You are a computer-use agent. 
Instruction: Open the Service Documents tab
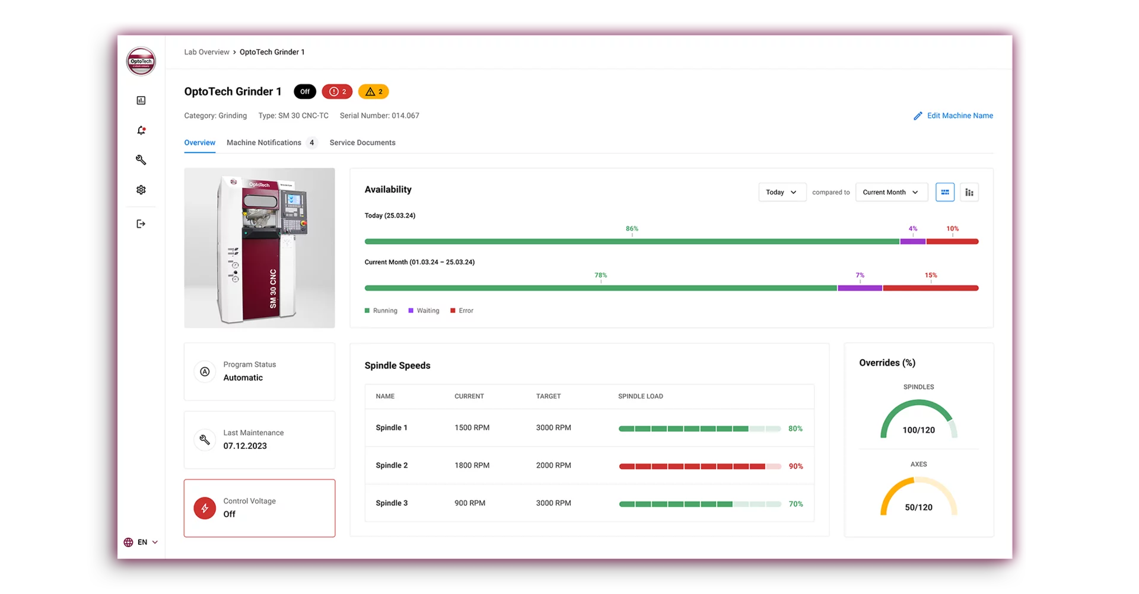click(x=362, y=143)
